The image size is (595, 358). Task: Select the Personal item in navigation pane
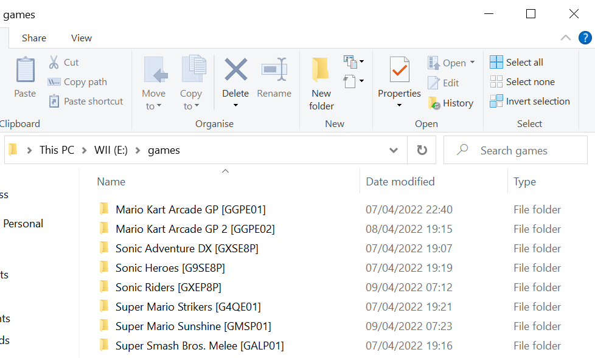pyautogui.click(x=23, y=224)
